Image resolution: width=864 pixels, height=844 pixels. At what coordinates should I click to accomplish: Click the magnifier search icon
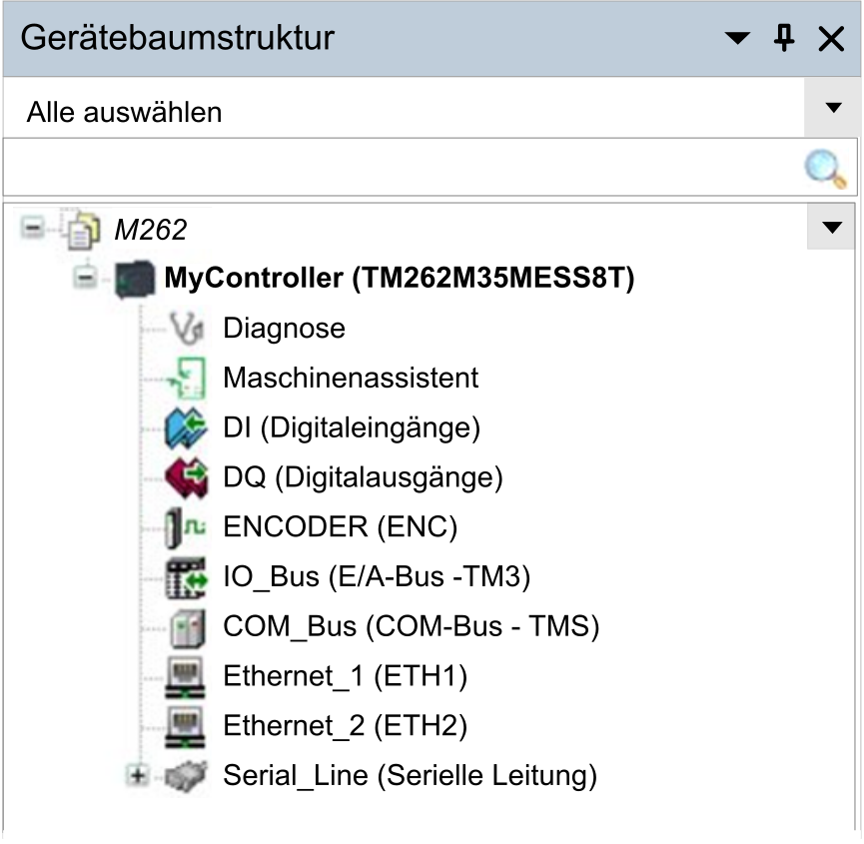pyautogui.click(x=825, y=168)
